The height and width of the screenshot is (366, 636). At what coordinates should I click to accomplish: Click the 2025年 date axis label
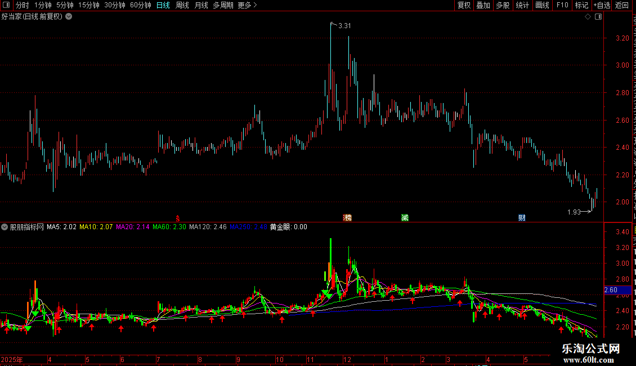tap(12, 359)
